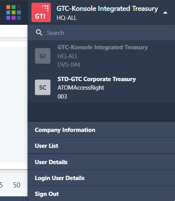The width and height of the screenshot is (175, 201).
Task: Open User Details
Action: point(101,162)
